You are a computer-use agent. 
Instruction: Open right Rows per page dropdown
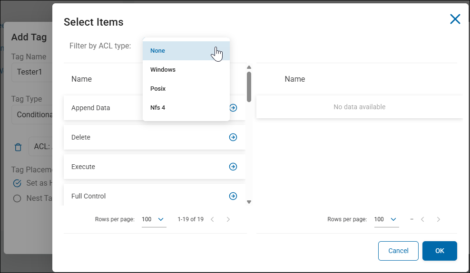(386, 219)
